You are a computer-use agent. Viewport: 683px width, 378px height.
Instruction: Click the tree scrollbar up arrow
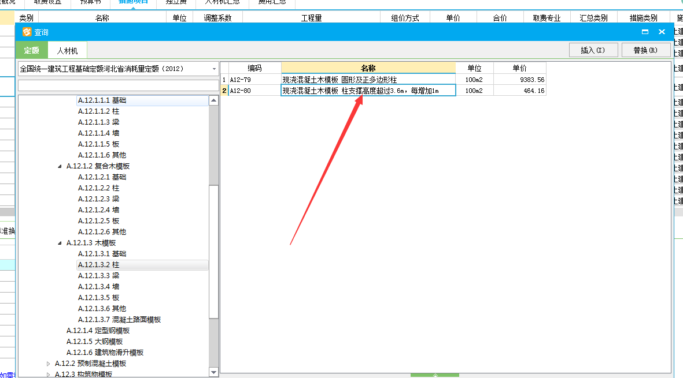pyautogui.click(x=213, y=100)
